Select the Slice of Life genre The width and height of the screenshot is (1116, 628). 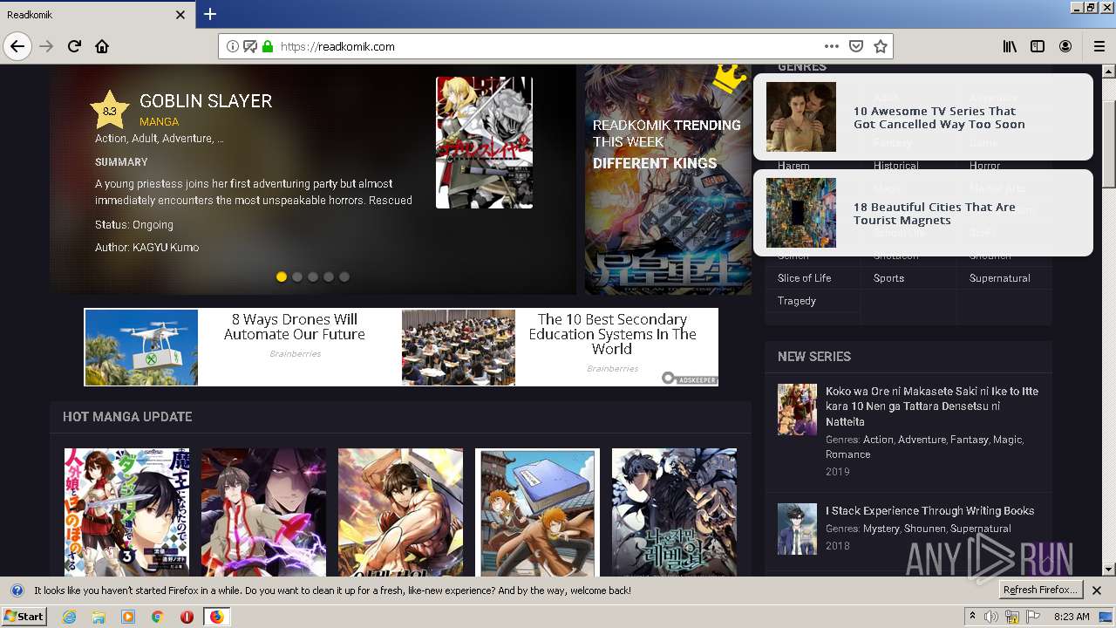[x=804, y=278]
